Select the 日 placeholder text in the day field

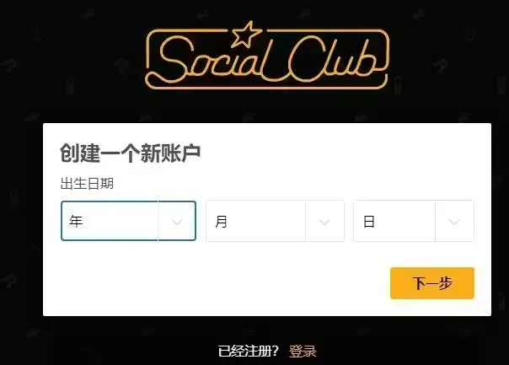(369, 222)
